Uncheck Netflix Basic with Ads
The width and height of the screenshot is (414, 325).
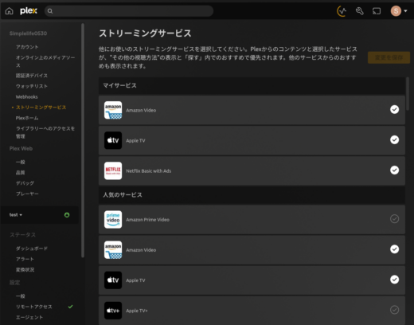[395, 170]
